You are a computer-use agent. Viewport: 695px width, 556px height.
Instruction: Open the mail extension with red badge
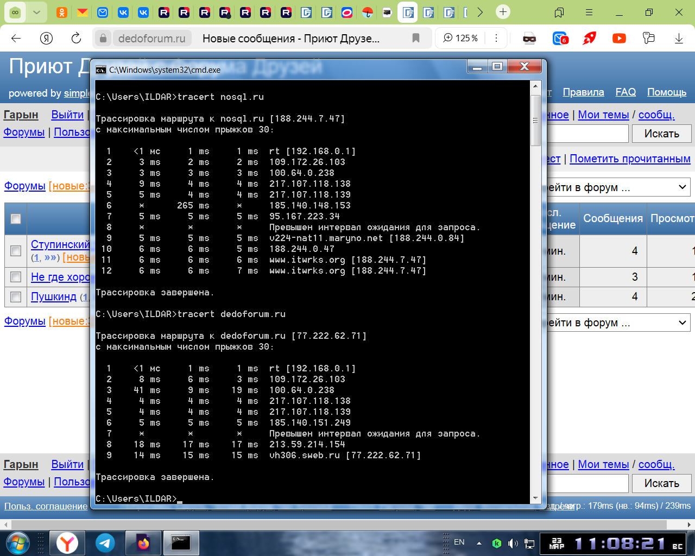point(560,38)
